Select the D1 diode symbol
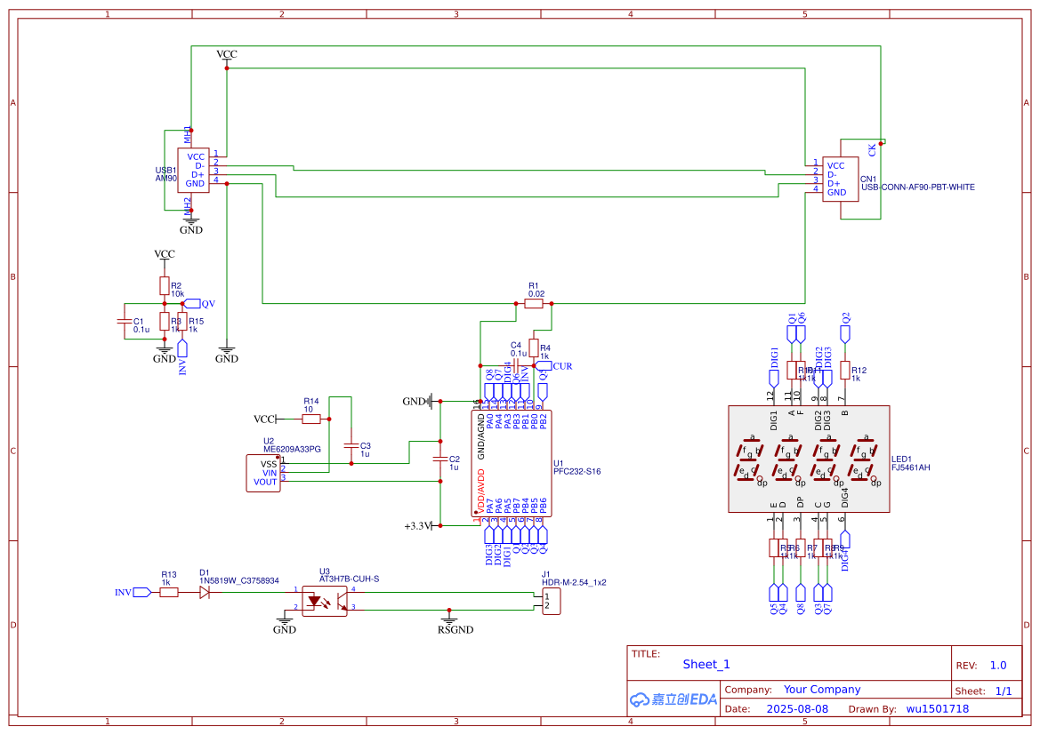Viewport: 1040px width, 735px height. pos(205,593)
